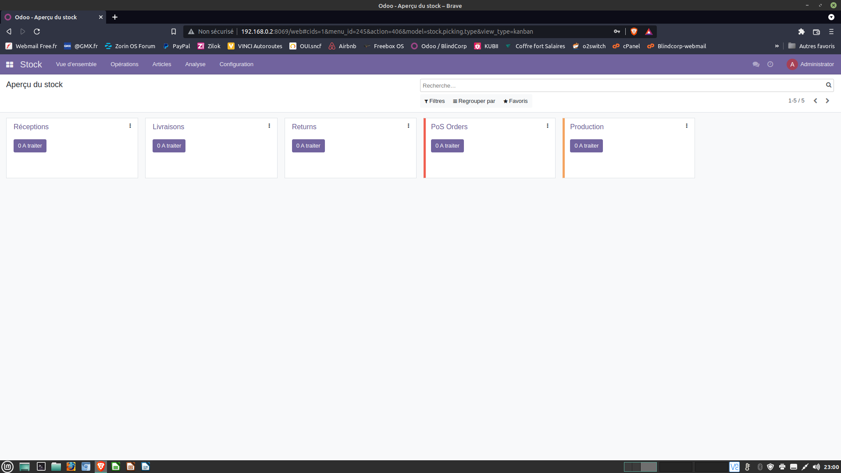
Task: Click in the Recherche search field
Action: click(621, 85)
